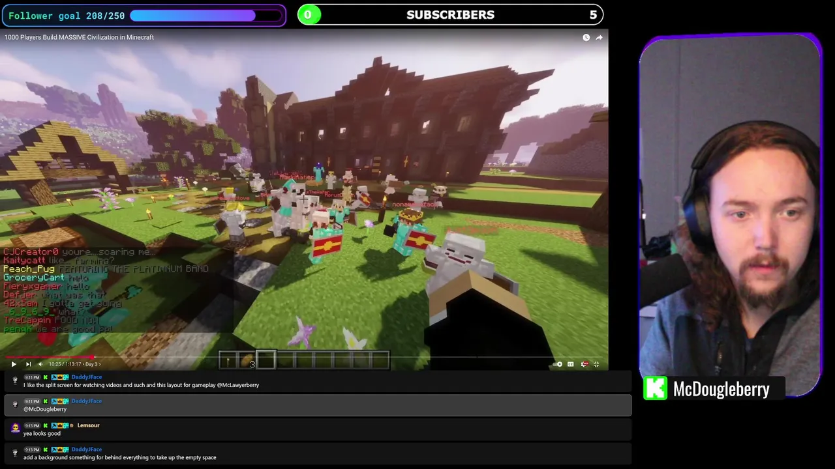Image resolution: width=835 pixels, height=469 pixels.
Task: Click the 10:25 / 1:13:17 time display
Action: [64, 364]
